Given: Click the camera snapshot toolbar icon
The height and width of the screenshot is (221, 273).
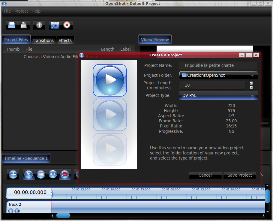Looking at the screenshot, I should coord(55,25).
